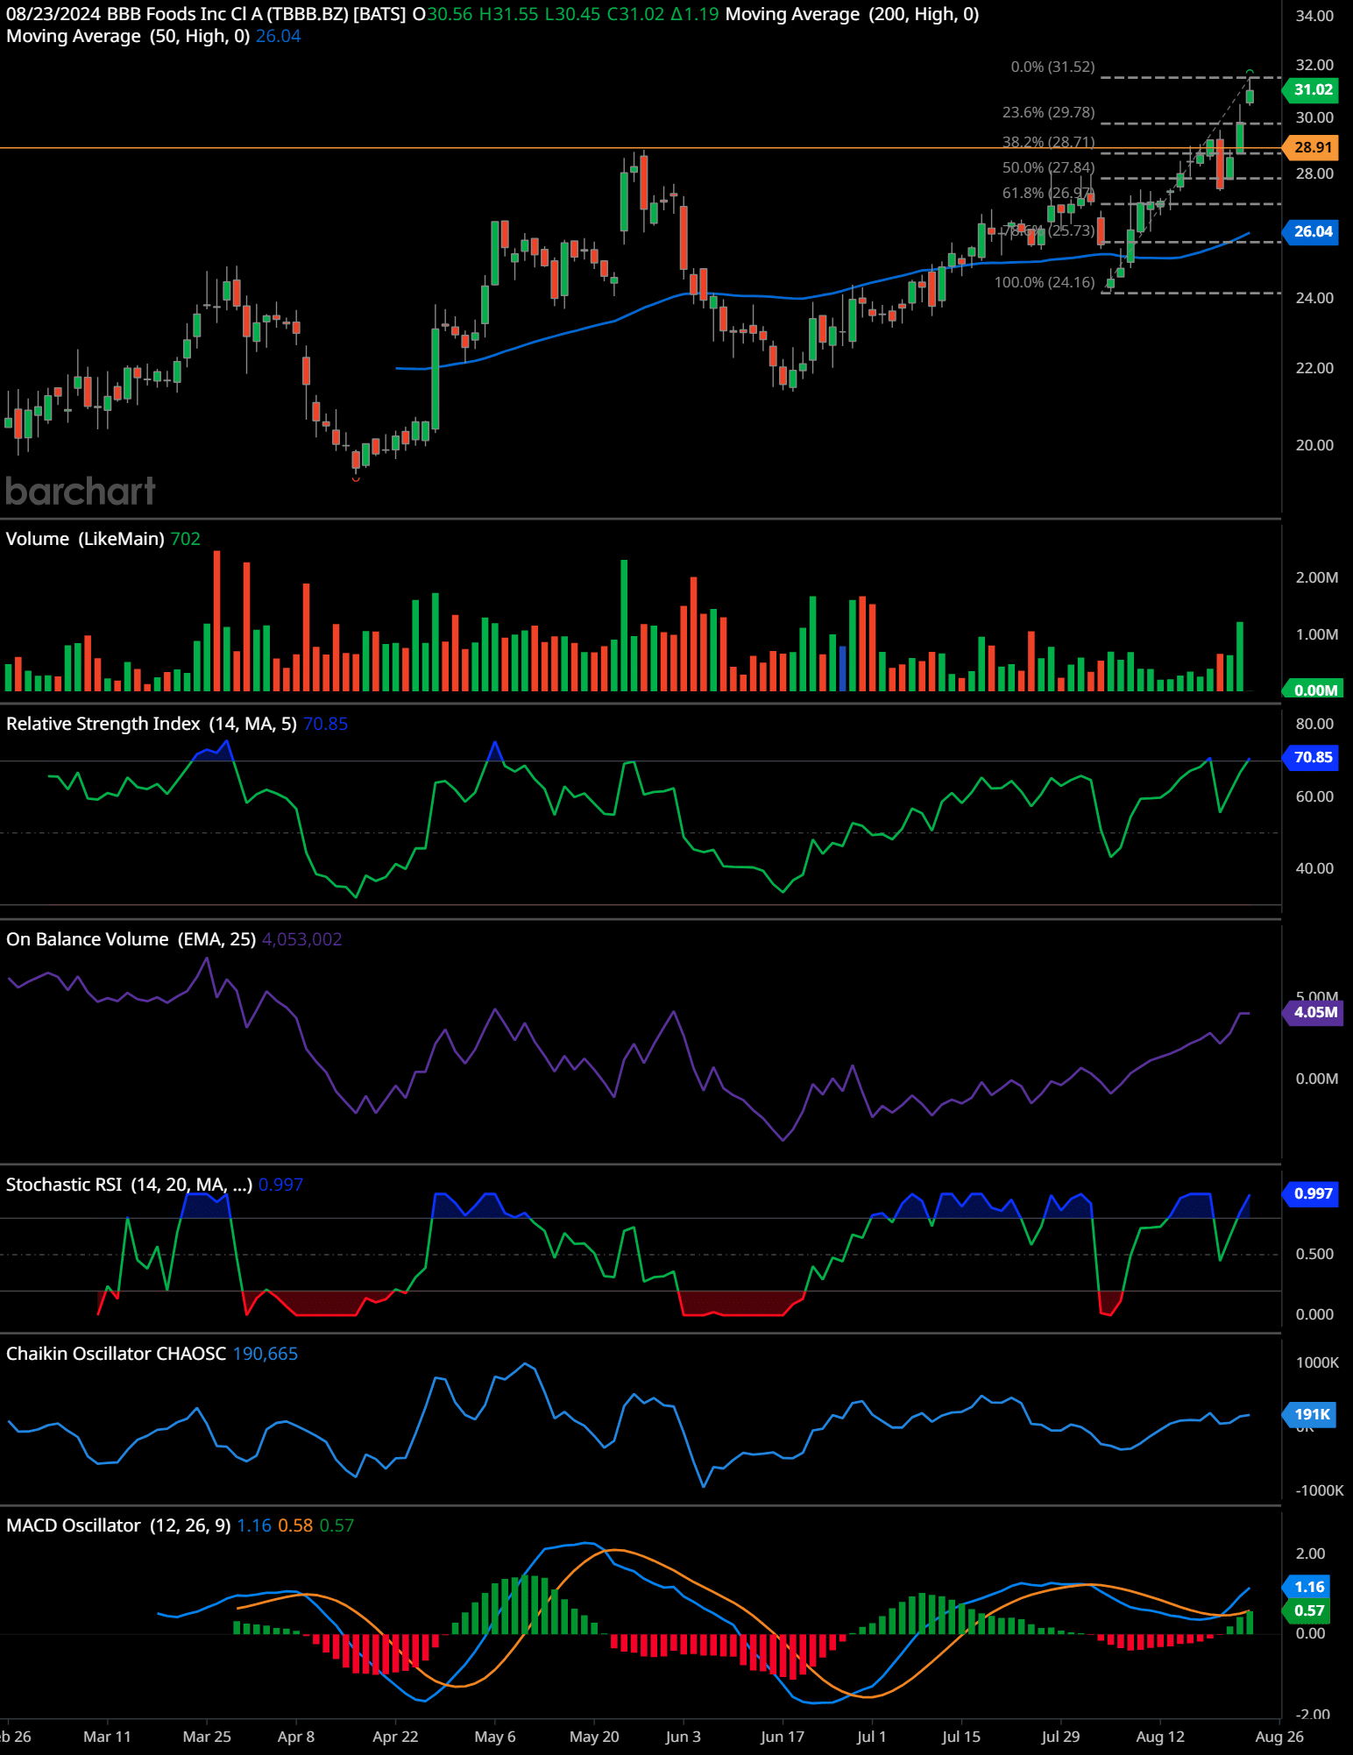Click the Moving Average (50, High, 0) label

click(128, 36)
